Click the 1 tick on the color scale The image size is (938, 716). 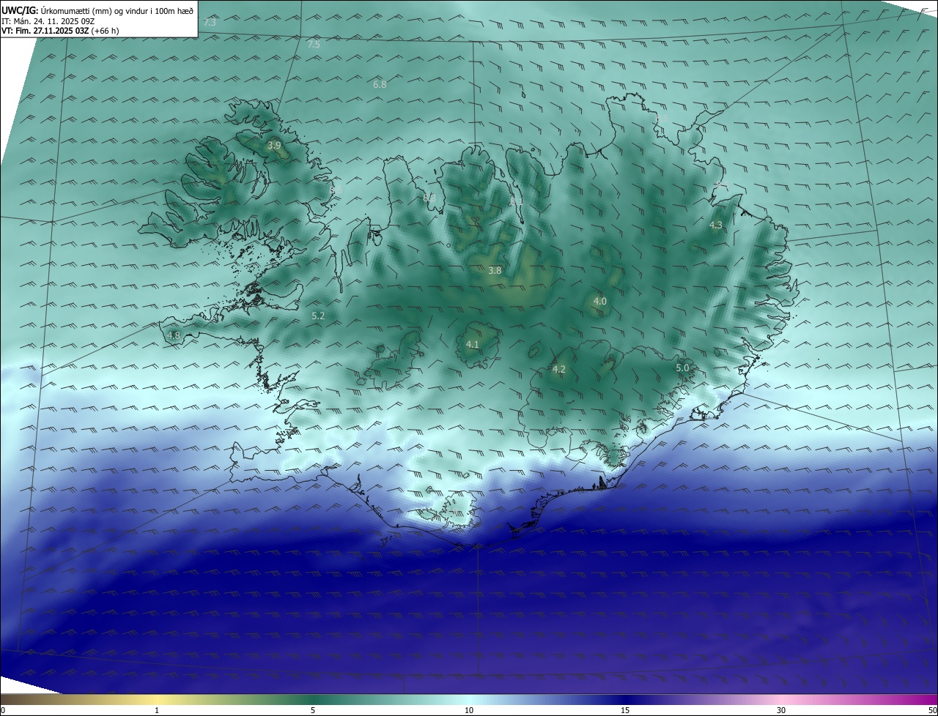[x=157, y=710]
